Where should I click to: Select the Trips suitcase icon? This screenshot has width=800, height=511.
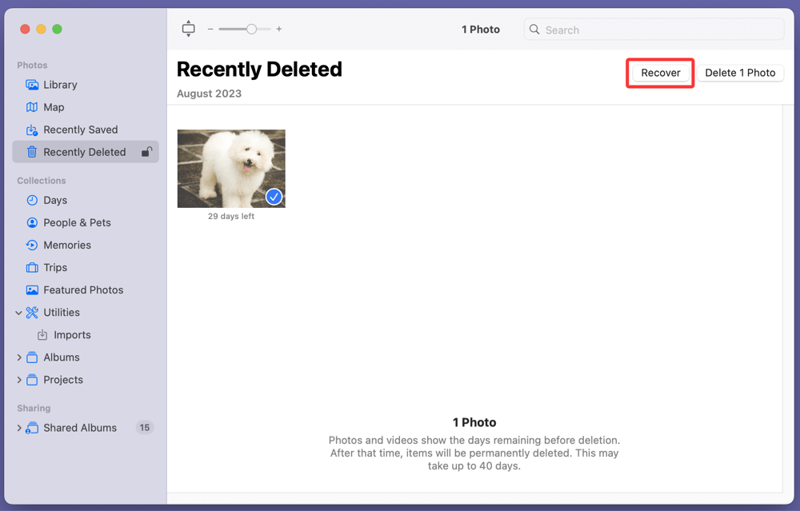click(x=32, y=267)
